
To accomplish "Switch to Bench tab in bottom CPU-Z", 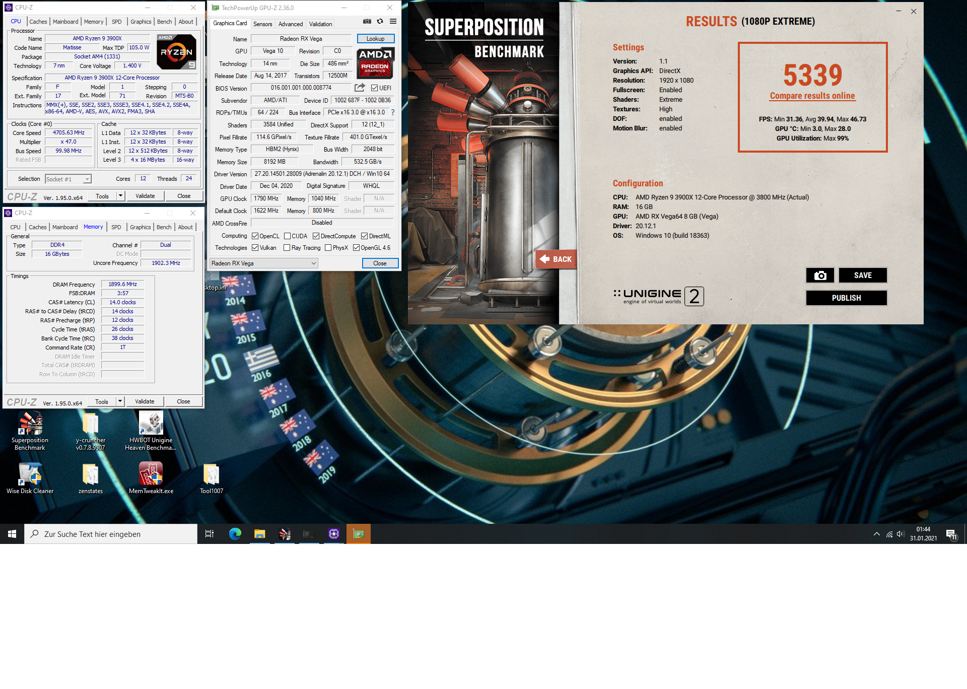I will click(164, 227).
